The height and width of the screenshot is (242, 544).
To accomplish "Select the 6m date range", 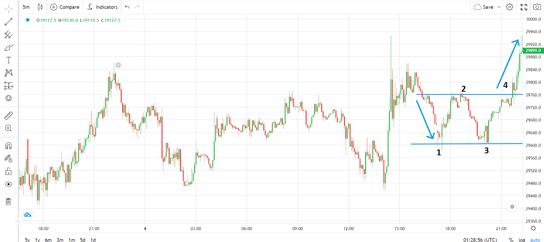I will point(48,240).
